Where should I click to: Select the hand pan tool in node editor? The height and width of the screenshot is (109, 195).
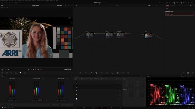point(76,5)
